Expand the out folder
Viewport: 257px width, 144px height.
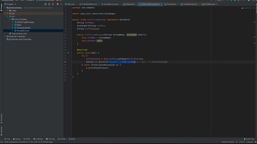[7, 14]
